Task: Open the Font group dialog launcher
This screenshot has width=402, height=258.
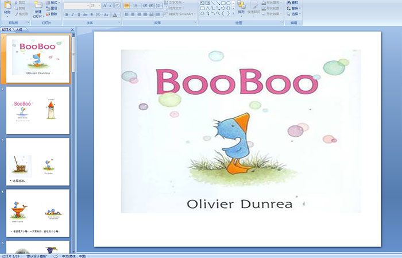Action: tap(119, 22)
